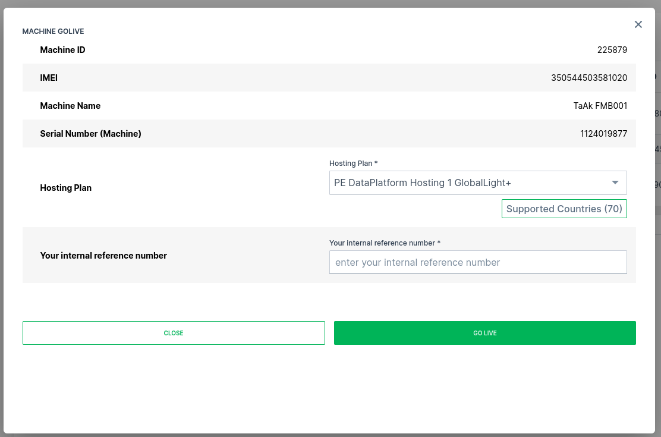Focus the internal reference number input field
Viewport: 661px width, 437px height.
tap(477, 262)
